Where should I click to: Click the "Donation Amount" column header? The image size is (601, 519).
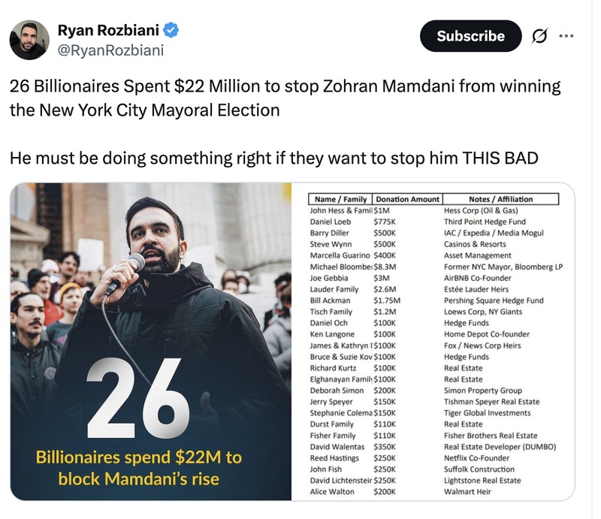[407, 199]
